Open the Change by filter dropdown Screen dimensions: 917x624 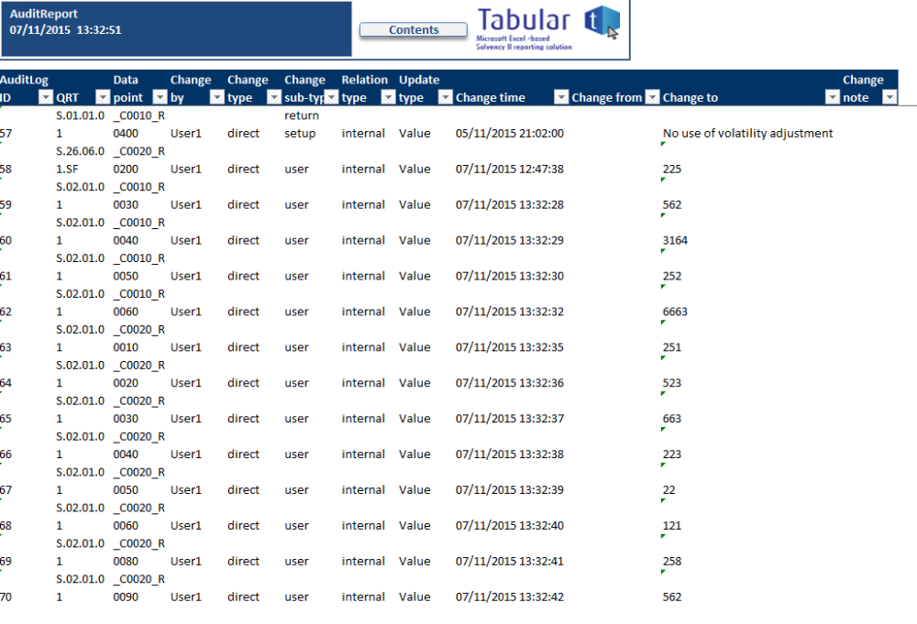[216, 98]
